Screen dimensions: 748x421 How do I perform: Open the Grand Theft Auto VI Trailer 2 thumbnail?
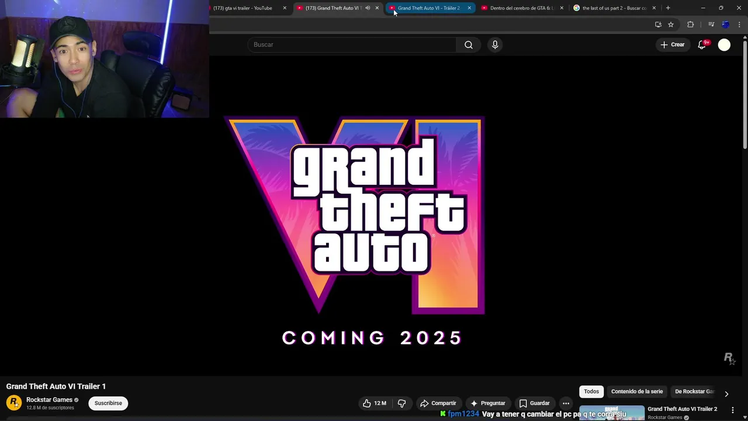612,413
